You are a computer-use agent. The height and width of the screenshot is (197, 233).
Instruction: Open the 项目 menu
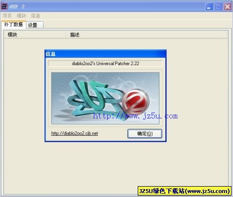pyautogui.click(x=7, y=16)
